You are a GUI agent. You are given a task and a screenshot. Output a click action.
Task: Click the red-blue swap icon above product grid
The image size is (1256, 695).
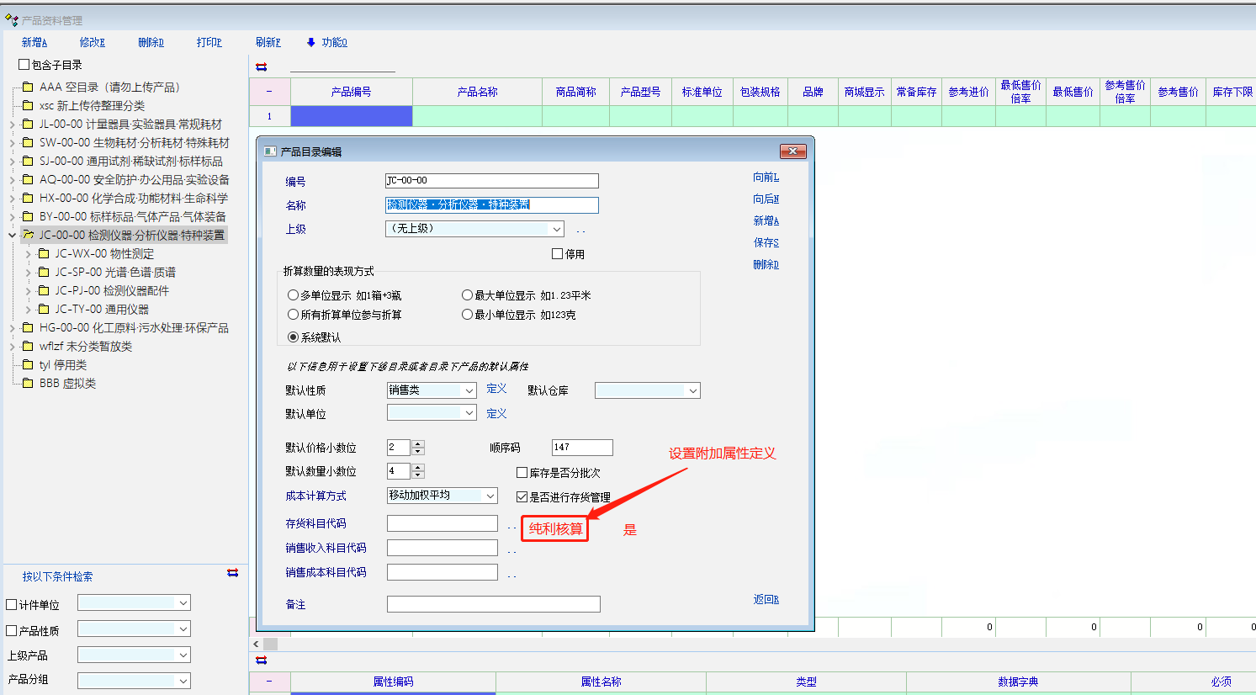point(261,67)
